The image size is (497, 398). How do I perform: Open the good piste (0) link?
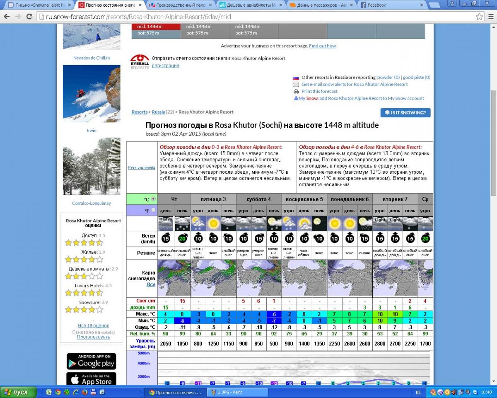click(417, 77)
